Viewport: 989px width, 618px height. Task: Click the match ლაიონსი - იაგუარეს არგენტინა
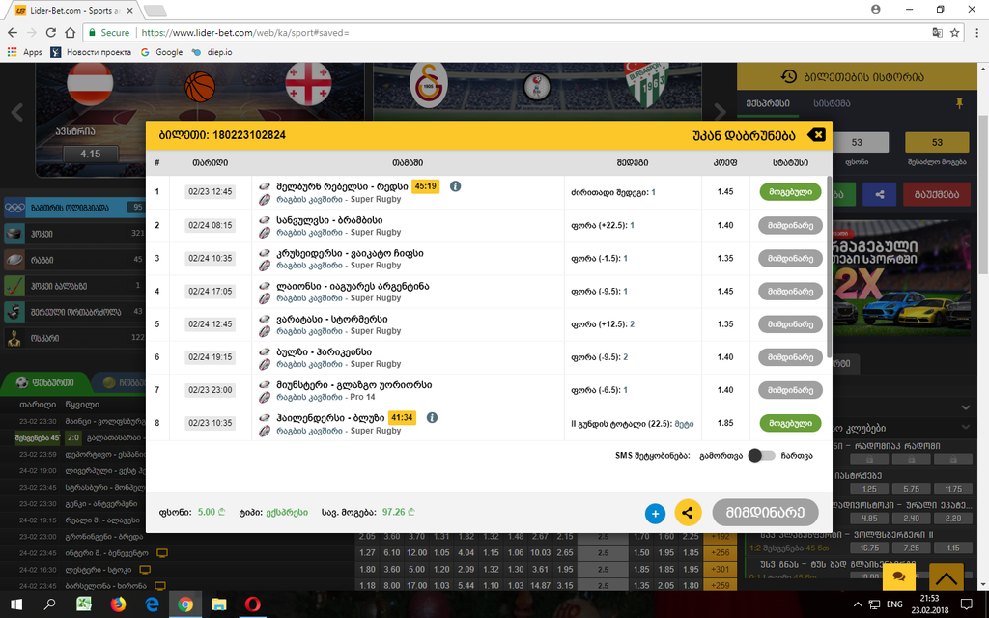point(353,286)
